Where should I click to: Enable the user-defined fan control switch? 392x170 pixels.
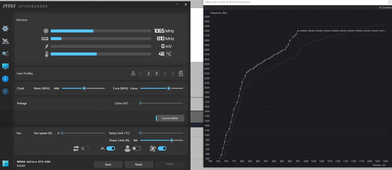[136, 149]
